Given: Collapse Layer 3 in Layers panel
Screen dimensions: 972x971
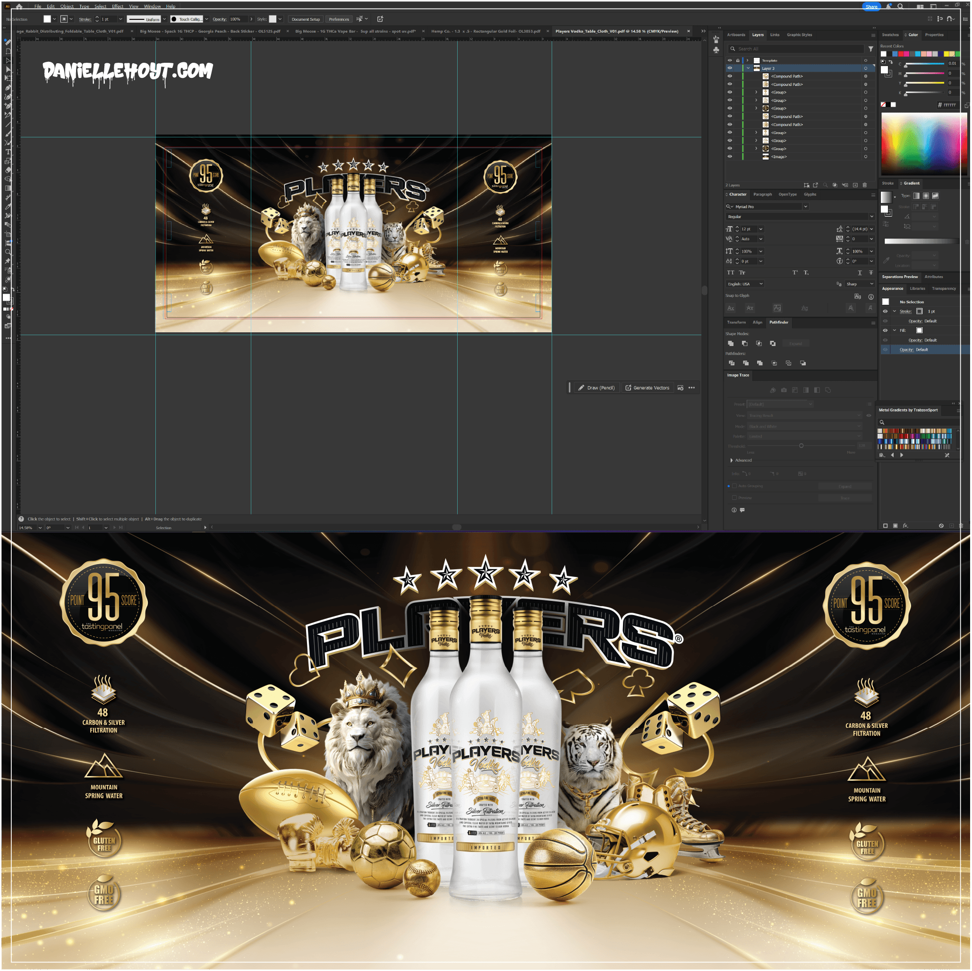Looking at the screenshot, I should (x=748, y=68).
